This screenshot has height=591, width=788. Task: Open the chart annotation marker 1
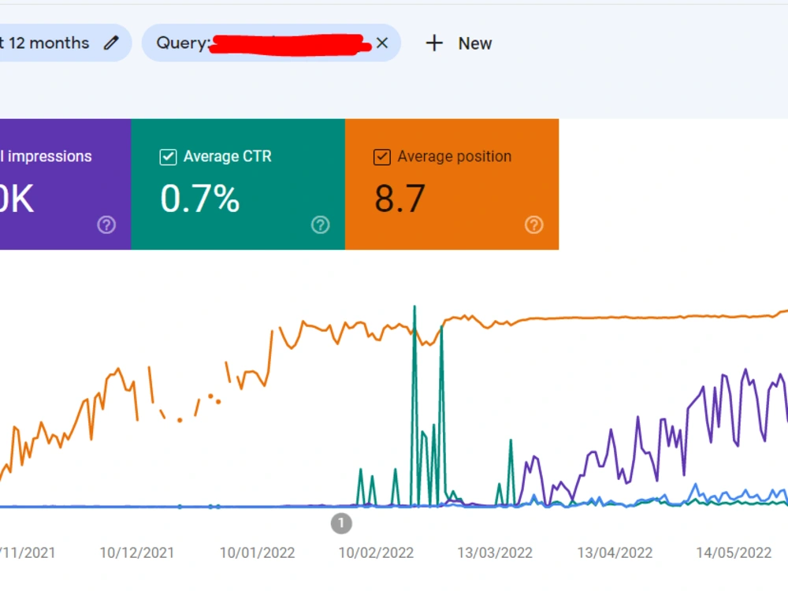pos(341,523)
